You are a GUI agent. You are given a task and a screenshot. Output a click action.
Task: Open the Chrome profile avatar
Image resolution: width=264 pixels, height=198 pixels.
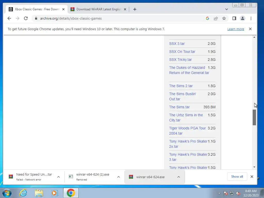pos(242,18)
